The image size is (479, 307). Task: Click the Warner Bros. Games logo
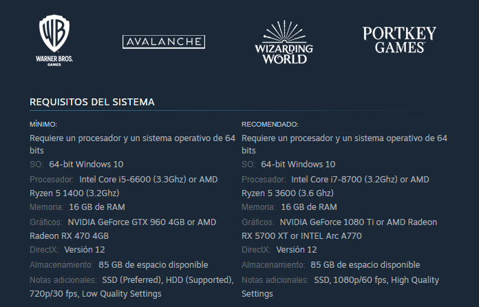coord(54,41)
